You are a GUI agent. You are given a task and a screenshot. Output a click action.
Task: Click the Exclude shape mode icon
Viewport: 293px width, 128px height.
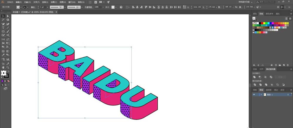271,77
